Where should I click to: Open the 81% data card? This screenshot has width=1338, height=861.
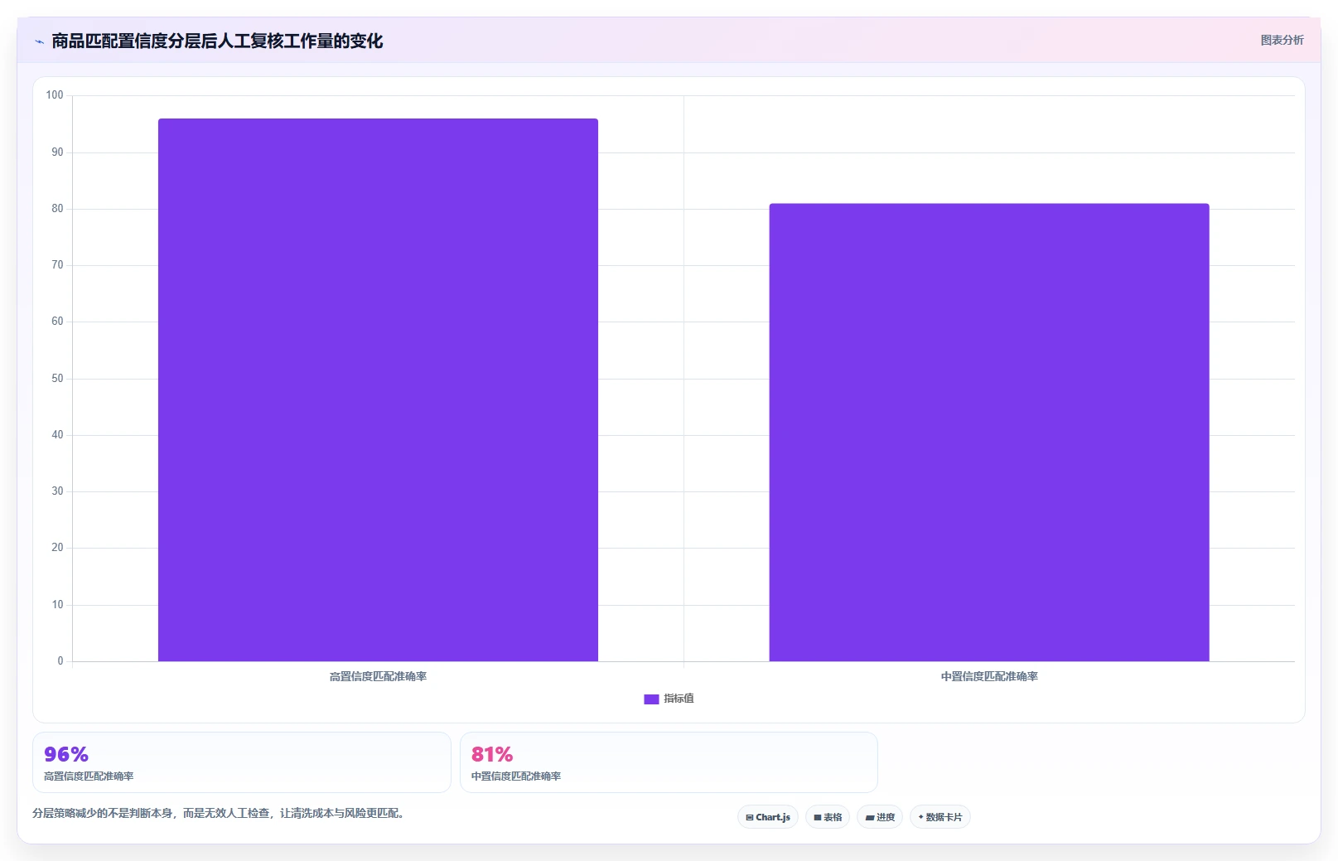(x=669, y=762)
